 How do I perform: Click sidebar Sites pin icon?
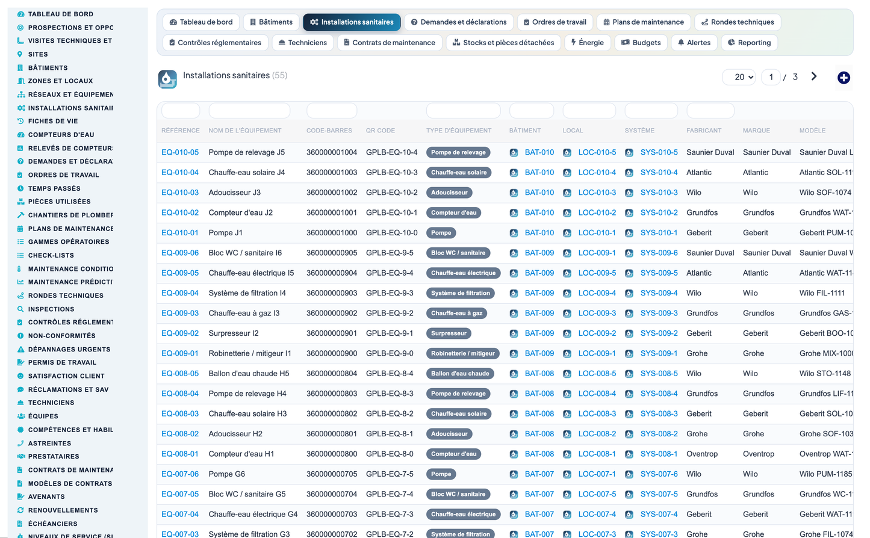(20, 54)
